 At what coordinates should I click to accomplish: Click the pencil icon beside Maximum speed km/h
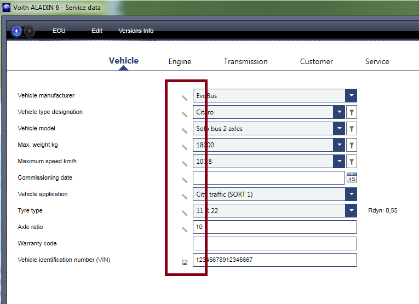point(185,163)
